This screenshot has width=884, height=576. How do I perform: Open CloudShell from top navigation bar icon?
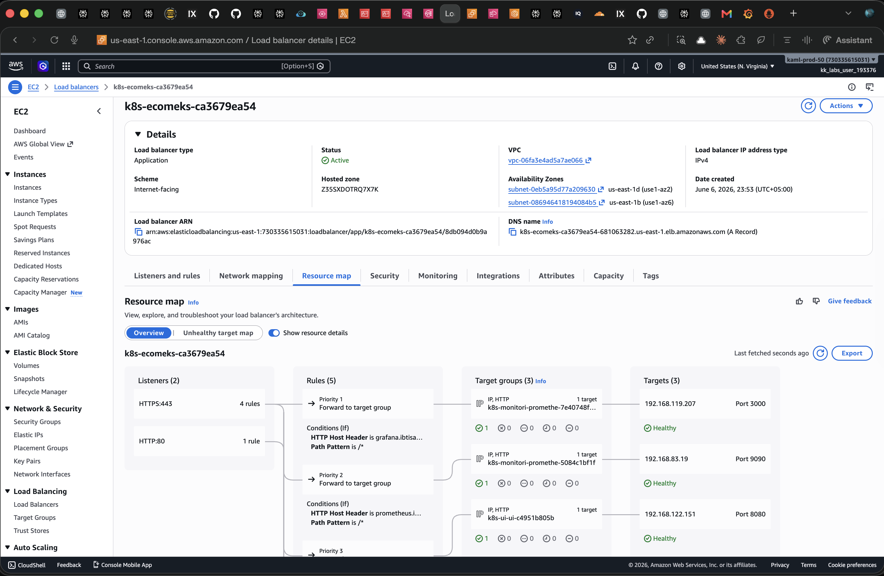(x=612, y=66)
